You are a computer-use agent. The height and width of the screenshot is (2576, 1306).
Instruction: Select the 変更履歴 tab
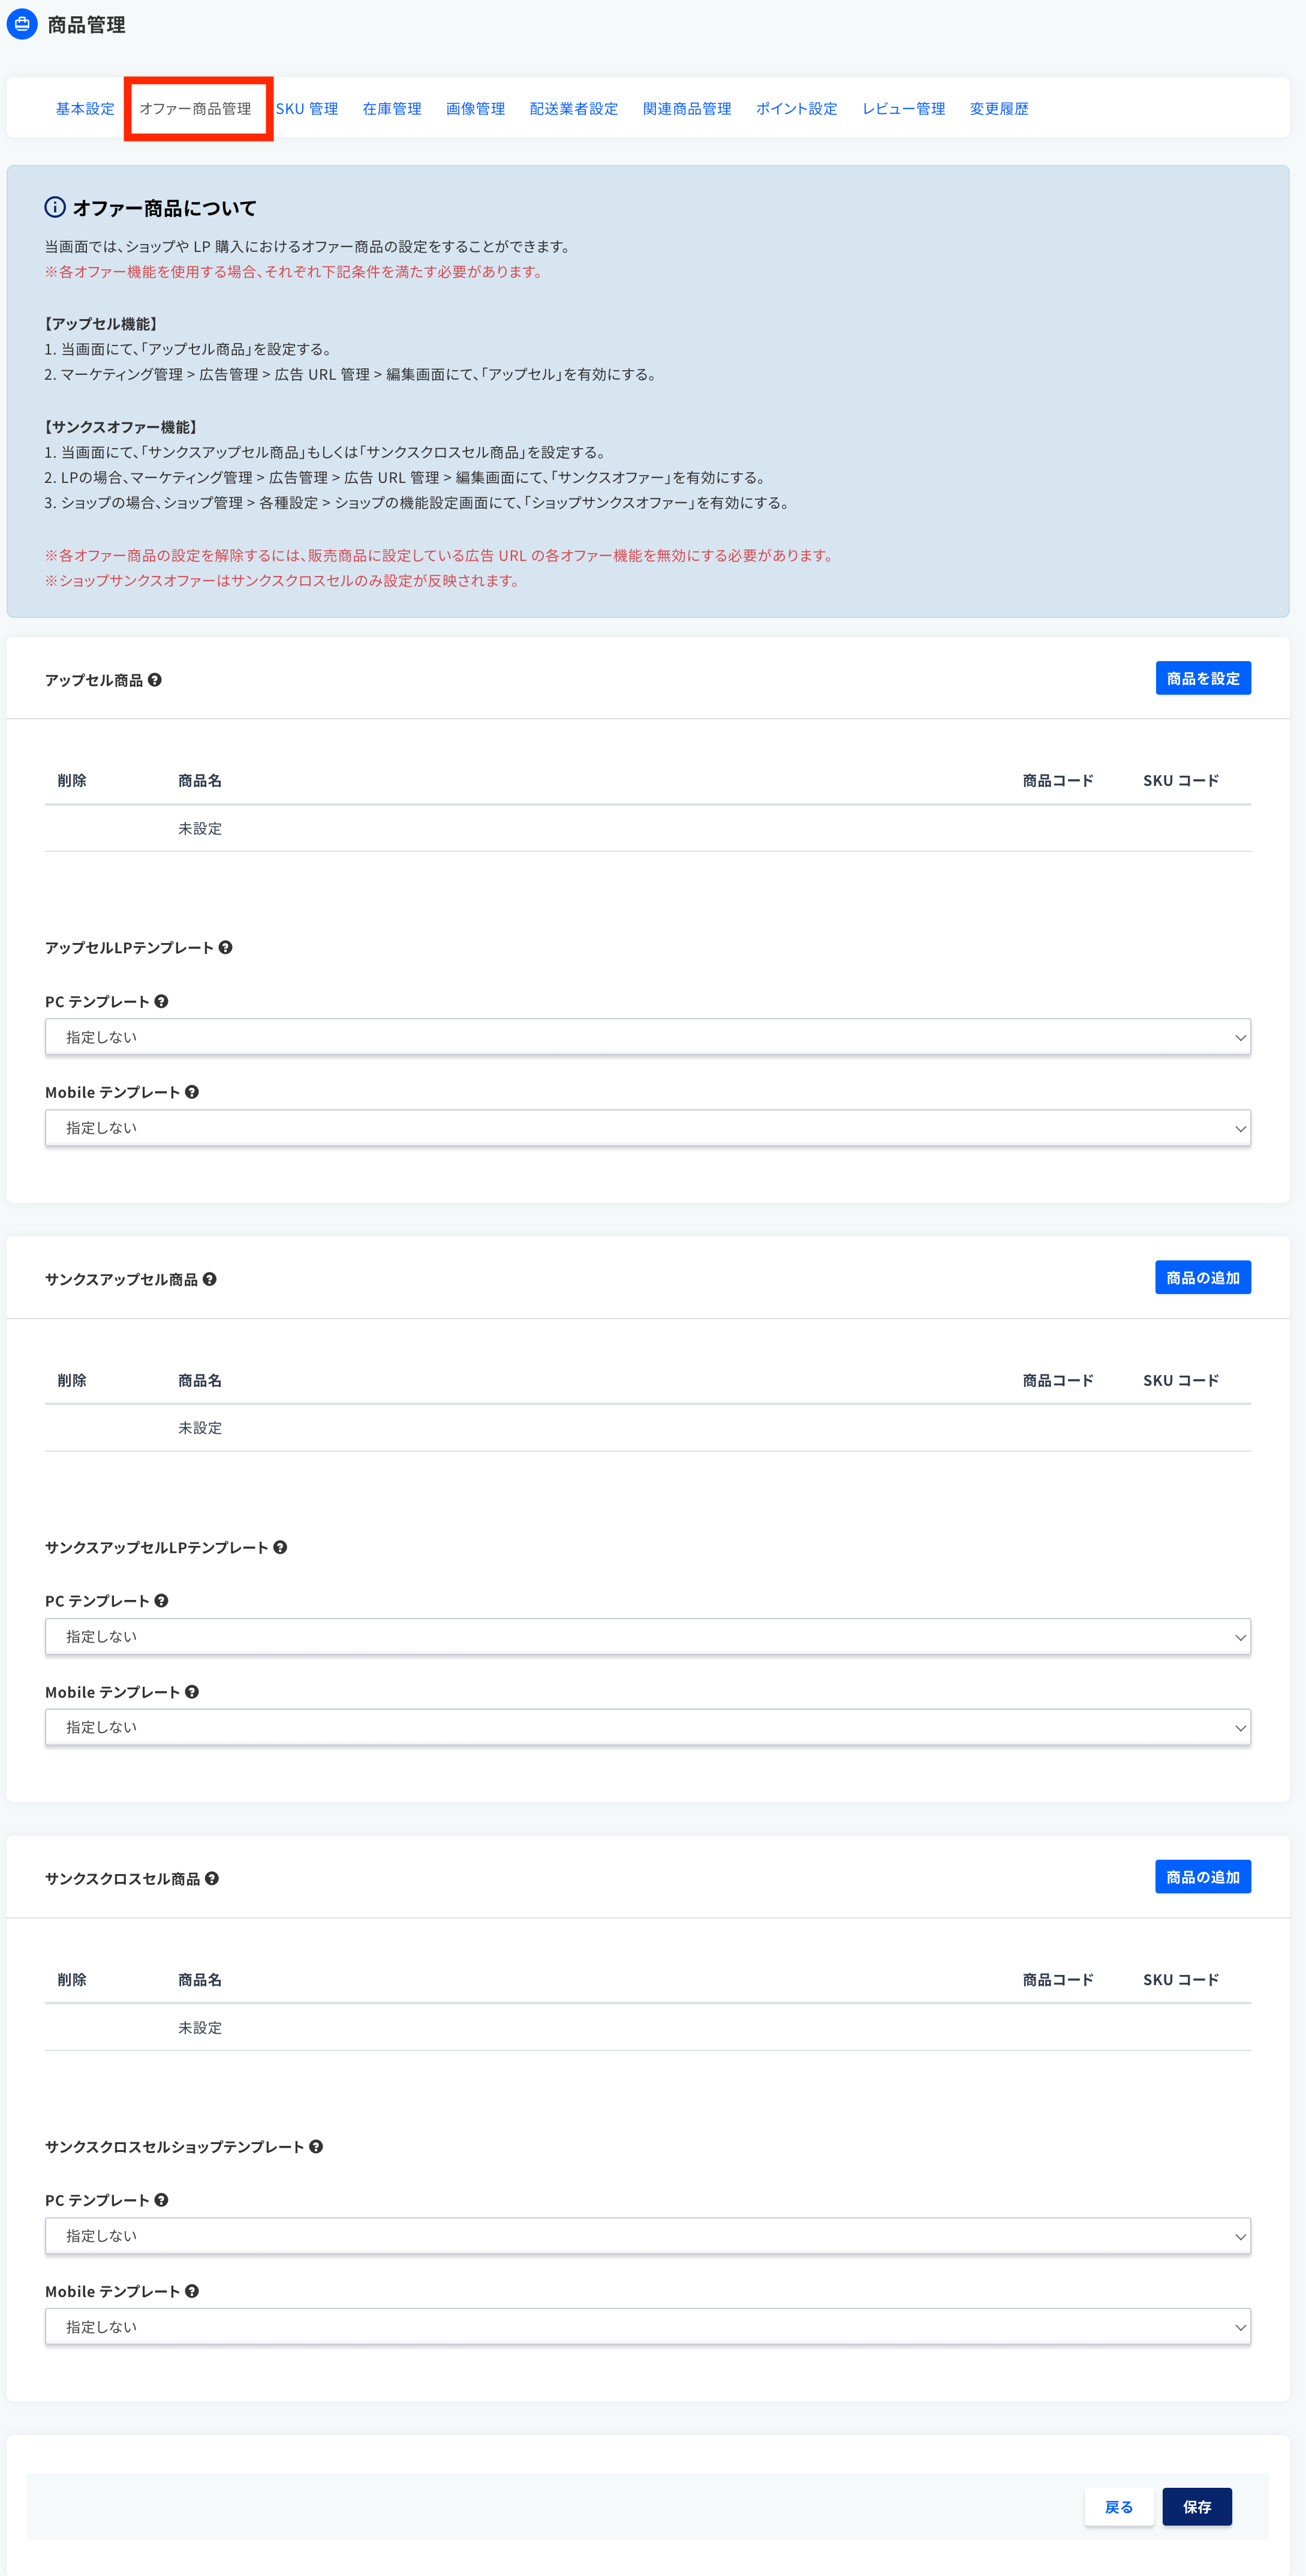[999, 109]
